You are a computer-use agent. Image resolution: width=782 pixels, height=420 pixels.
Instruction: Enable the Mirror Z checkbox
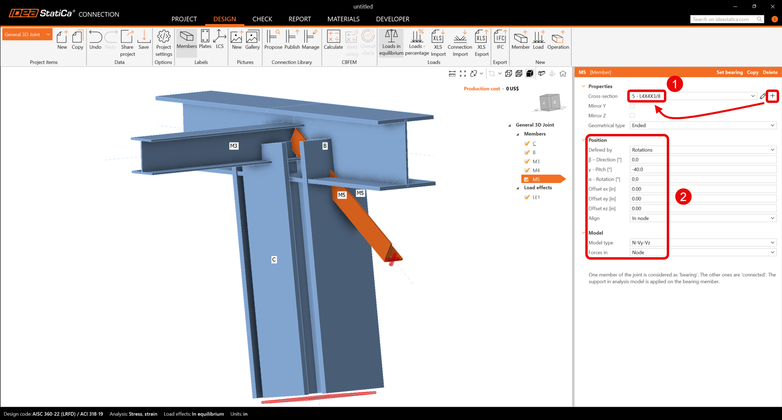click(632, 116)
